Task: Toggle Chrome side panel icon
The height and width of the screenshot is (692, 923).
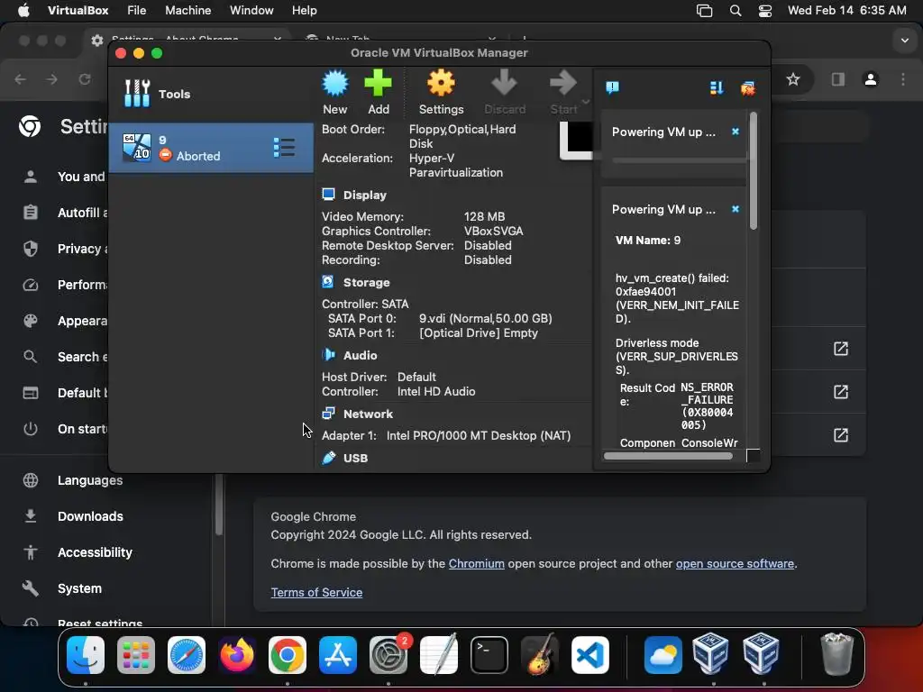Action: (x=837, y=79)
